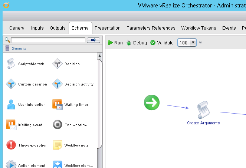Click the End workflow label
The height and width of the screenshot is (168, 246).
[x=76, y=125]
